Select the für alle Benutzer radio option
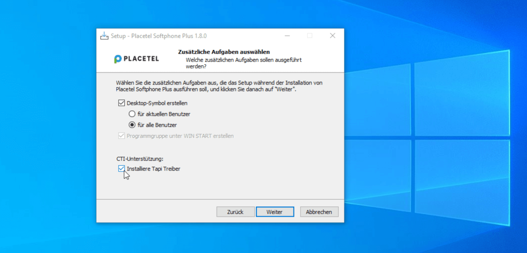Image resolution: width=527 pixels, height=253 pixels. (132, 125)
